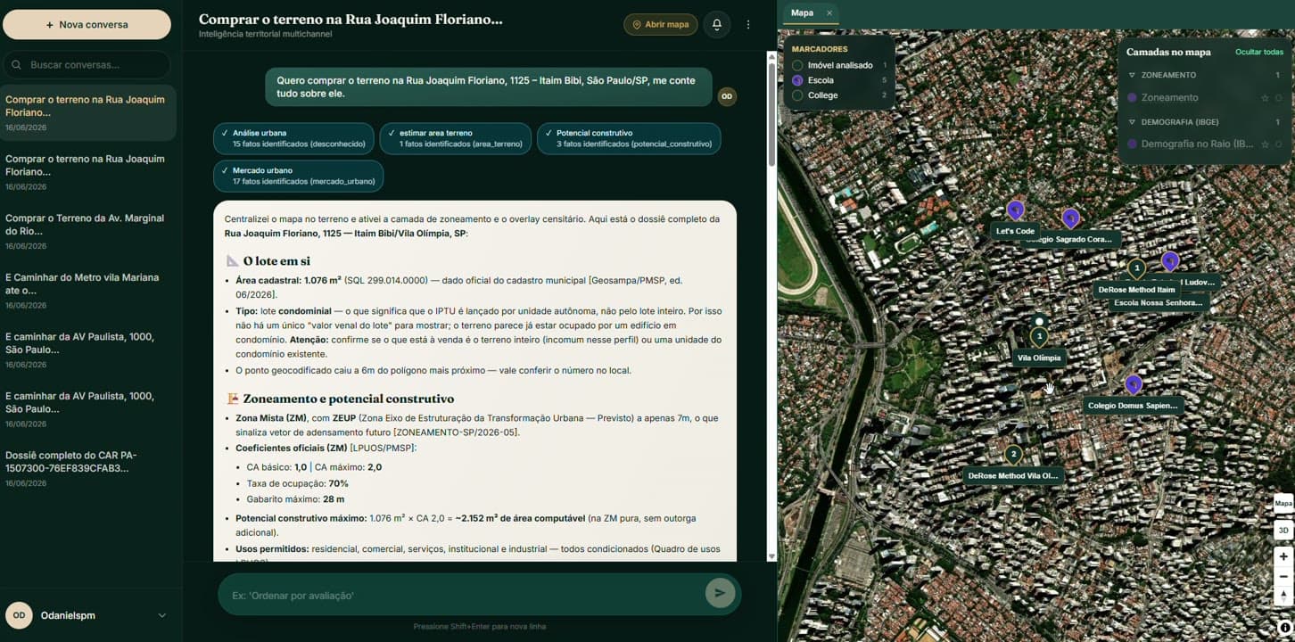This screenshot has height=642, width=1295.
Task: Click the white property dot marker on map
Action: click(1039, 321)
